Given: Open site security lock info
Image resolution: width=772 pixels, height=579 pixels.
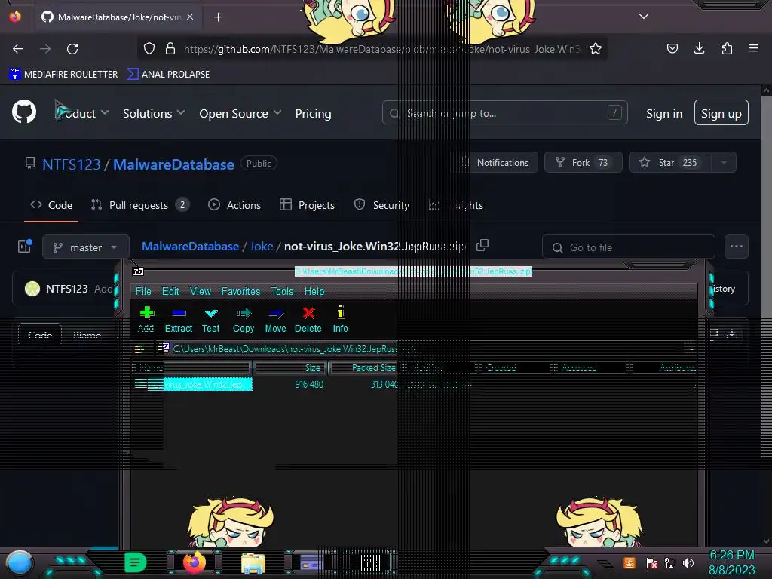Looking at the screenshot, I should coord(170,48).
